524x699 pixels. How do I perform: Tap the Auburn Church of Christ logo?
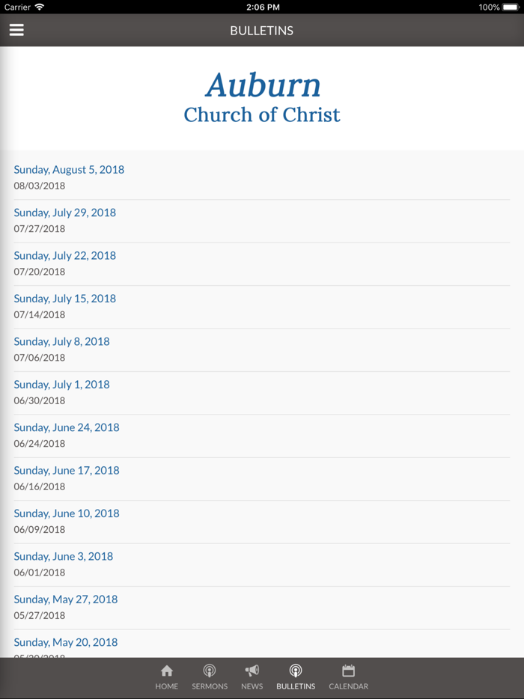click(262, 97)
